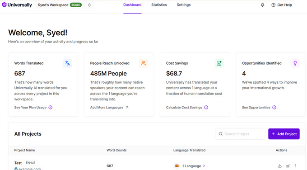
Task: Click Add More Languages link
Action: pyautogui.click(x=107, y=108)
